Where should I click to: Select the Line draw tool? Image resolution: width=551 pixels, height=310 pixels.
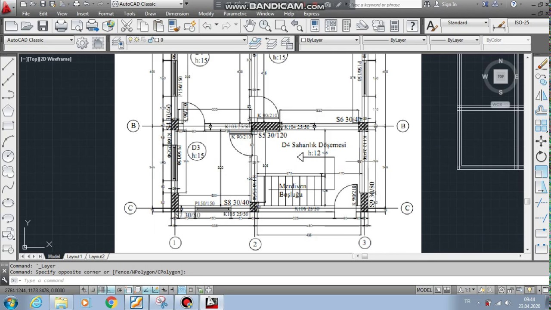click(8, 65)
